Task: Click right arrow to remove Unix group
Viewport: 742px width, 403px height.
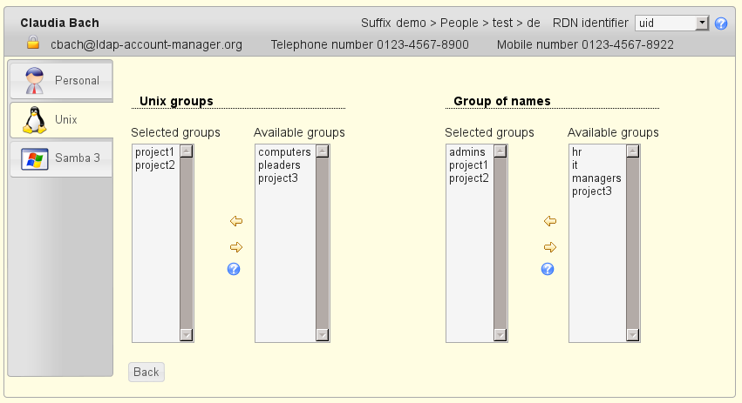Action: (235, 247)
